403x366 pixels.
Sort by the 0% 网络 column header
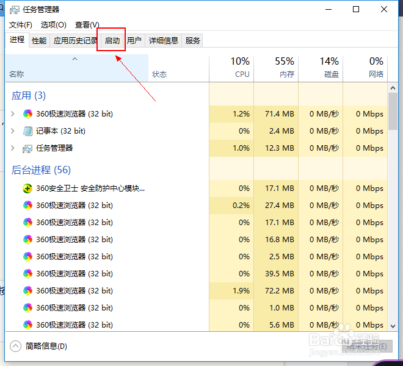click(x=365, y=68)
